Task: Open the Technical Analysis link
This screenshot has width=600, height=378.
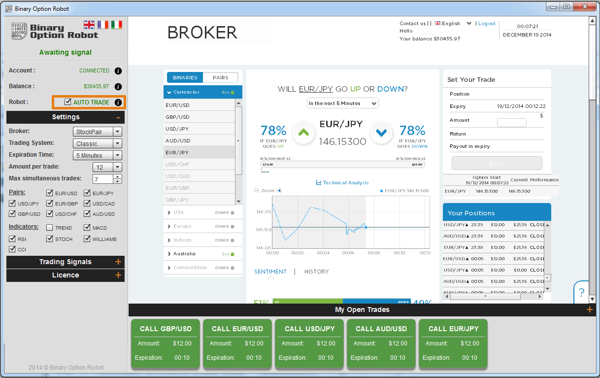Action: click(x=342, y=183)
